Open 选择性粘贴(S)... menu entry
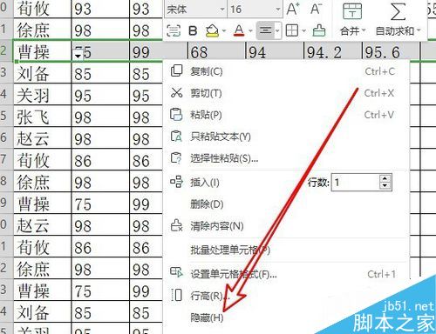Screen dimensions: 436x334 coord(286,158)
